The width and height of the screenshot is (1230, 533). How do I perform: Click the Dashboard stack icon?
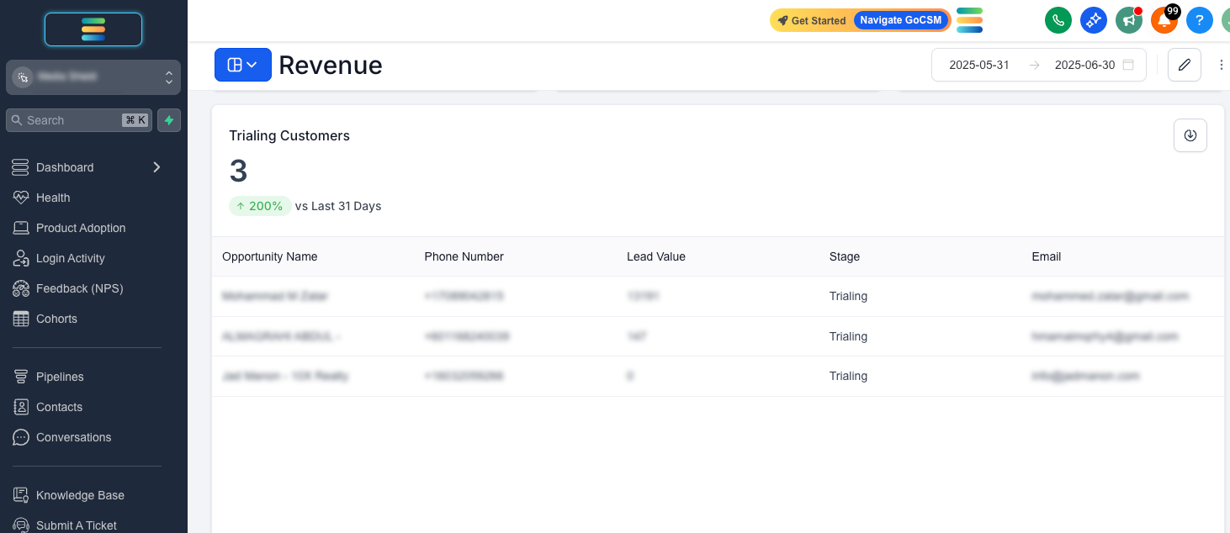point(20,167)
